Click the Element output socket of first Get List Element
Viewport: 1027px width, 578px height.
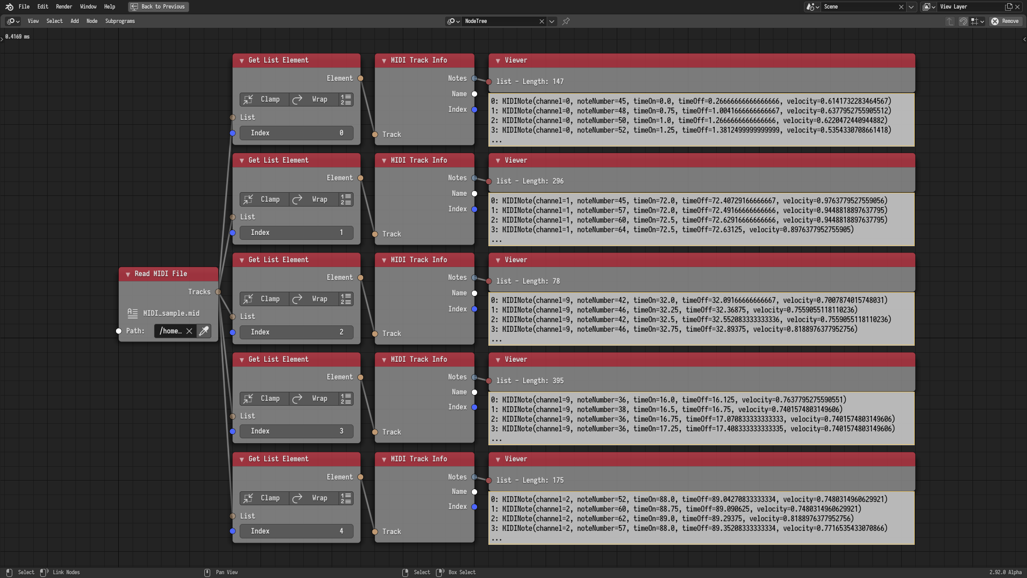point(361,79)
